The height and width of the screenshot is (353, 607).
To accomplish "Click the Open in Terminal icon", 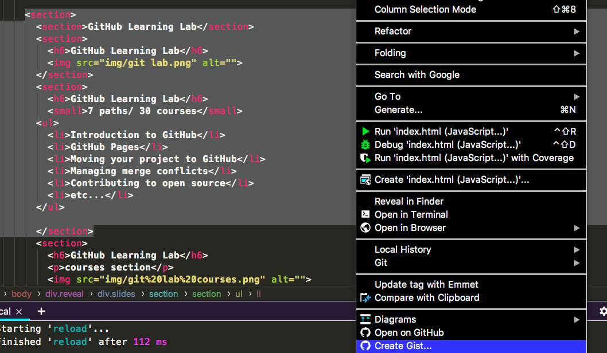I will click(x=365, y=214).
